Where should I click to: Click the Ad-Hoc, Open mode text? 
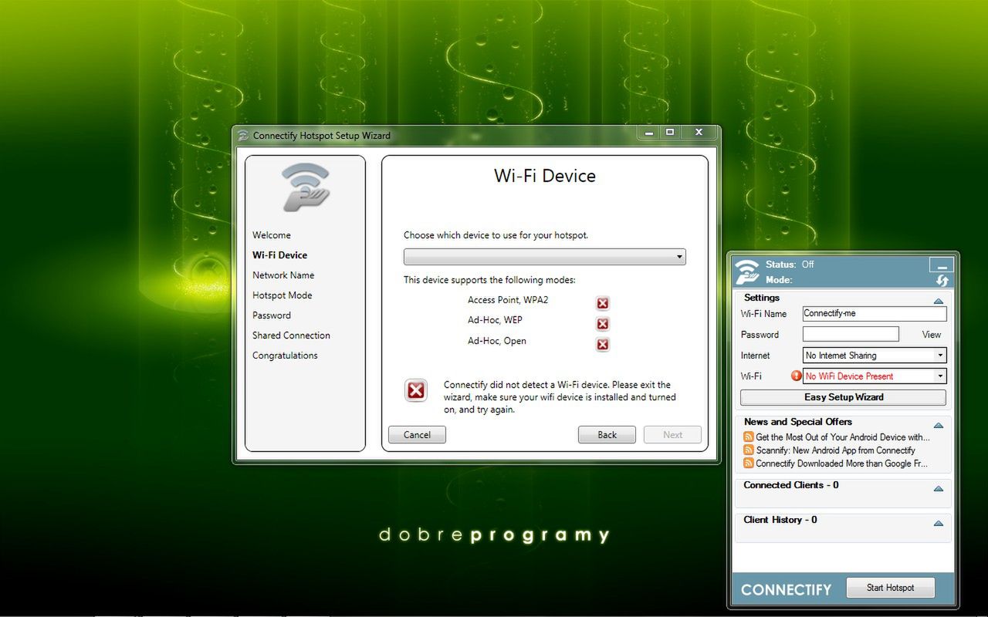pyautogui.click(x=497, y=341)
